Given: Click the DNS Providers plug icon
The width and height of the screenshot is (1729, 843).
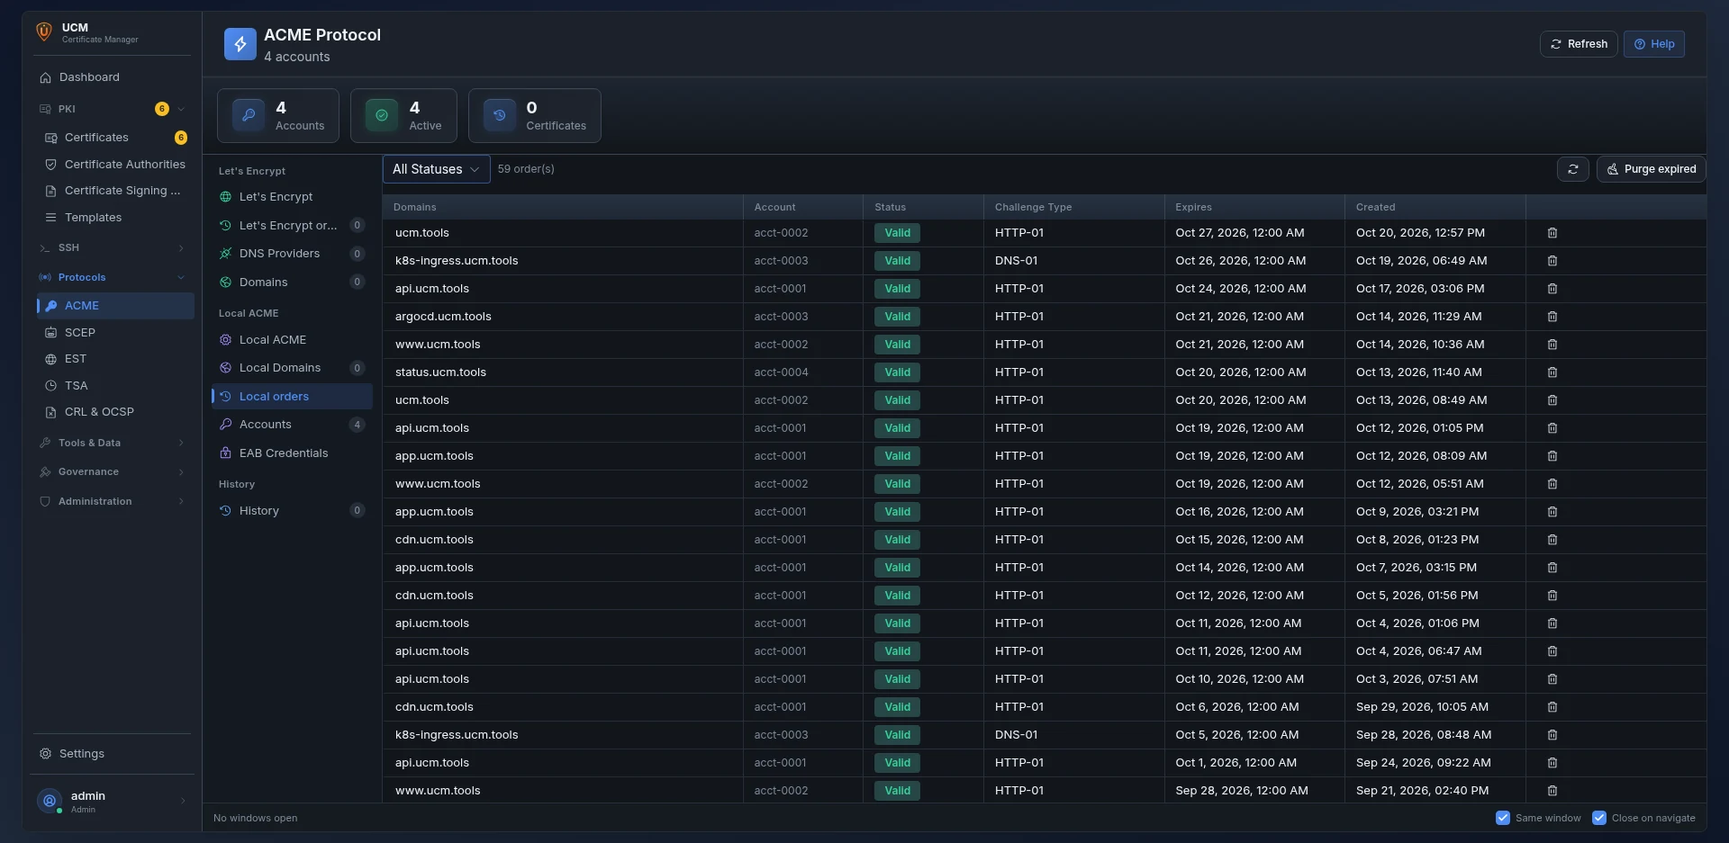Looking at the screenshot, I should click(225, 254).
